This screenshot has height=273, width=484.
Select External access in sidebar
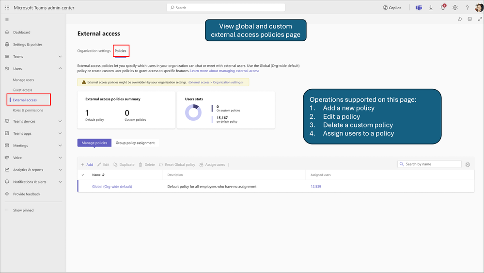click(24, 100)
